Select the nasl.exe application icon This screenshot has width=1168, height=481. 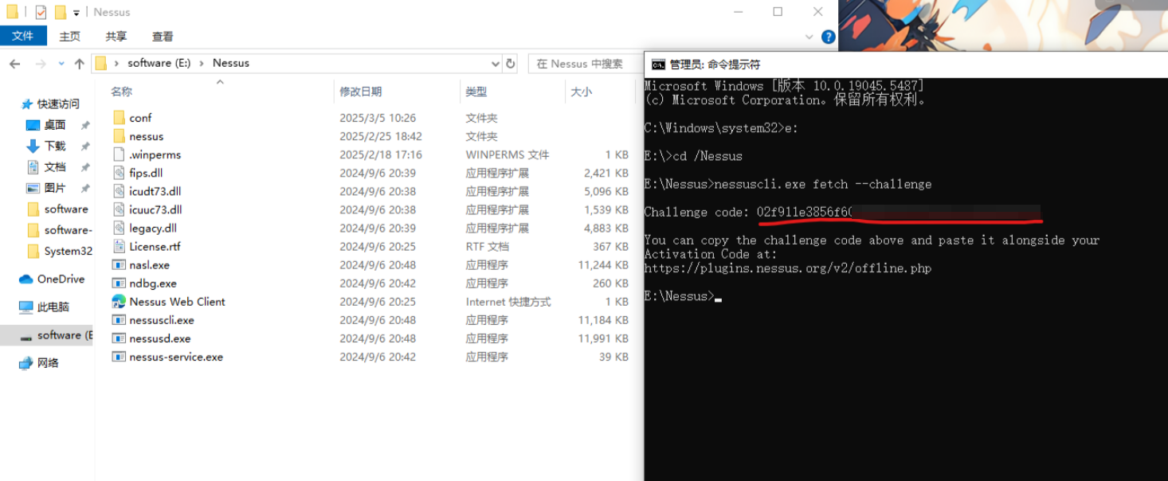pyautogui.click(x=119, y=264)
